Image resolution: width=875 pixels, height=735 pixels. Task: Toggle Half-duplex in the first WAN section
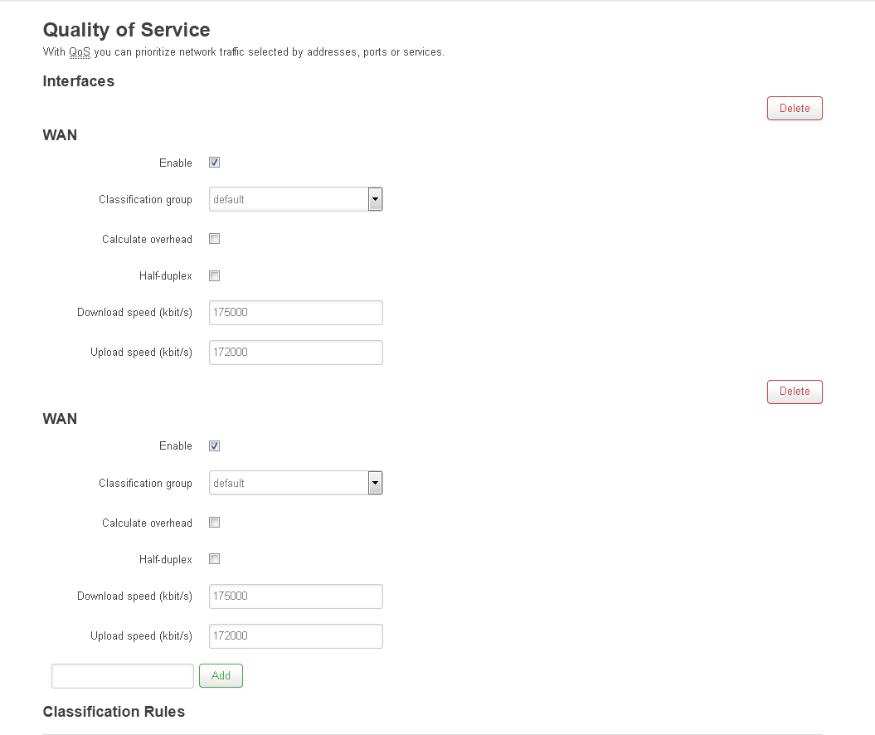[x=214, y=275]
